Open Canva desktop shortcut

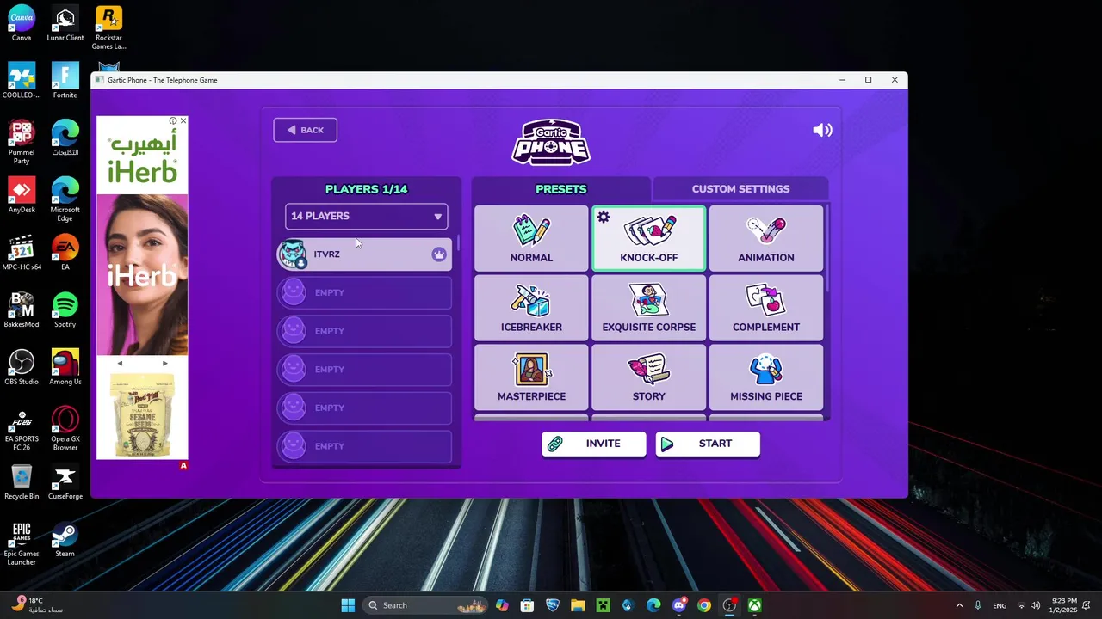tap(22, 23)
